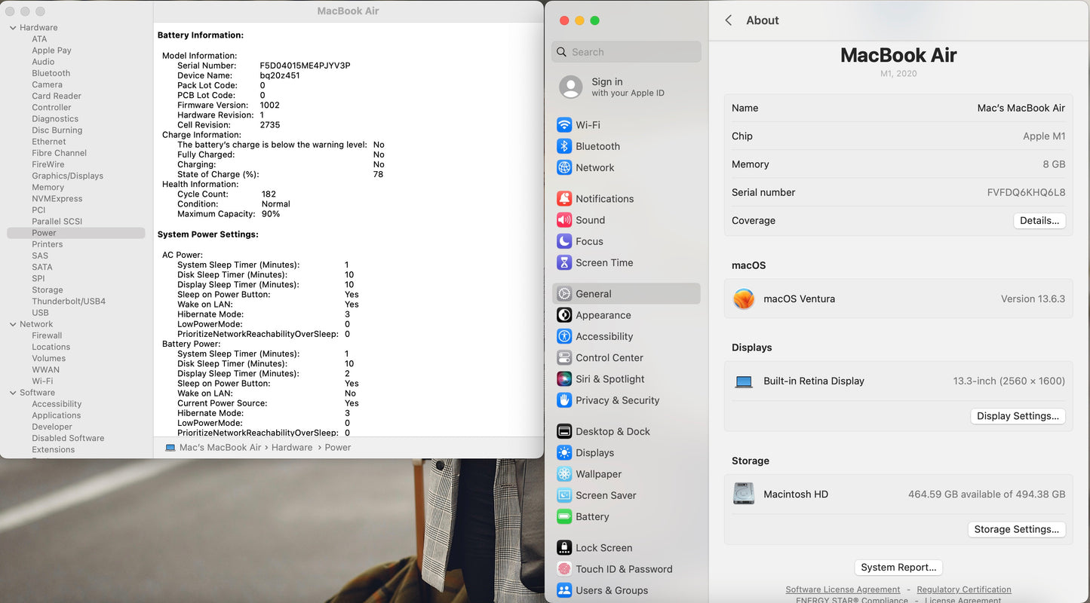Click the System Report button
The image size is (1090, 603).
point(898,568)
